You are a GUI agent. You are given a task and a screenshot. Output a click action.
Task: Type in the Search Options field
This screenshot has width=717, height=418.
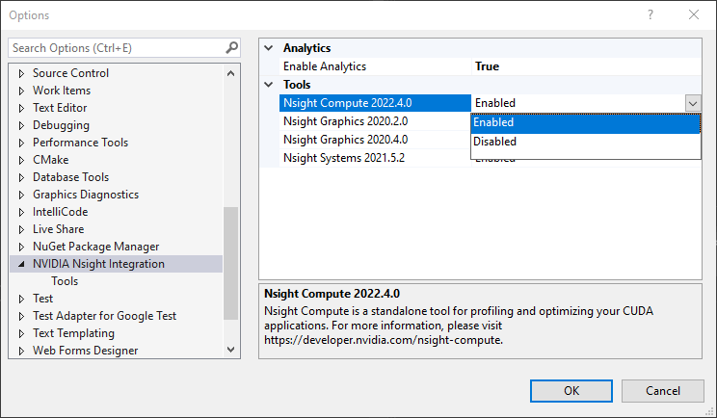(x=116, y=47)
